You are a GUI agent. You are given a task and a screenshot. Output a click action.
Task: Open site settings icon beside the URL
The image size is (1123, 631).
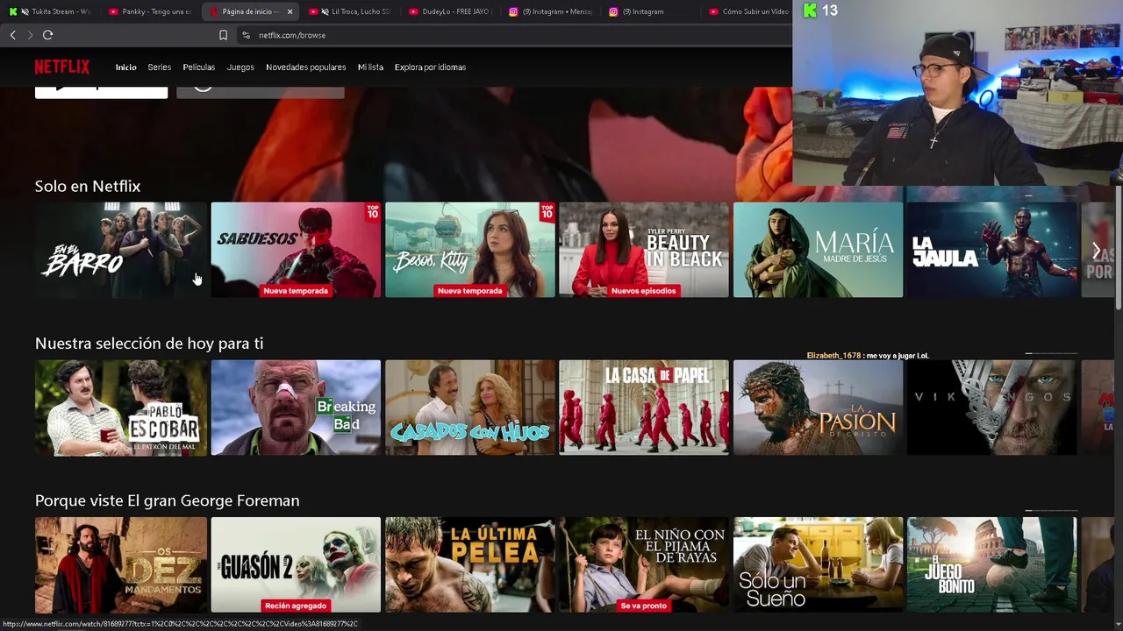(246, 35)
